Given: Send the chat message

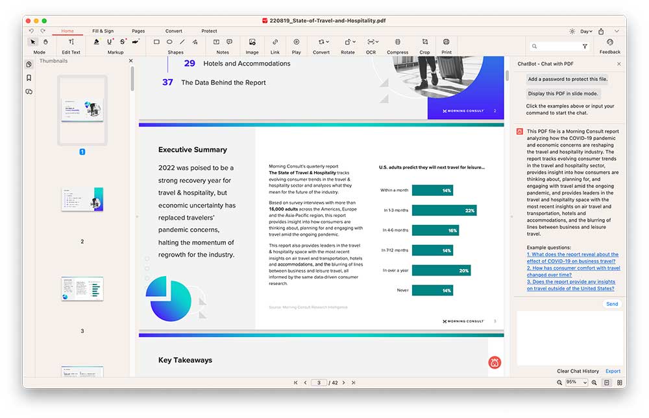Looking at the screenshot, I should pyautogui.click(x=612, y=304).
